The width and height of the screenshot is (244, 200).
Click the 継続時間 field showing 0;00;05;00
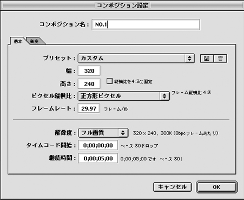[x=98, y=158]
